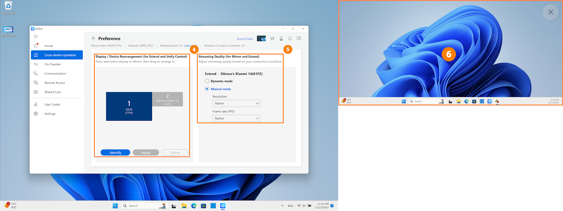This screenshot has height=211, width=563.
Task: Open the Frame rate (FPS) dropdown
Action: pos(236,118)
